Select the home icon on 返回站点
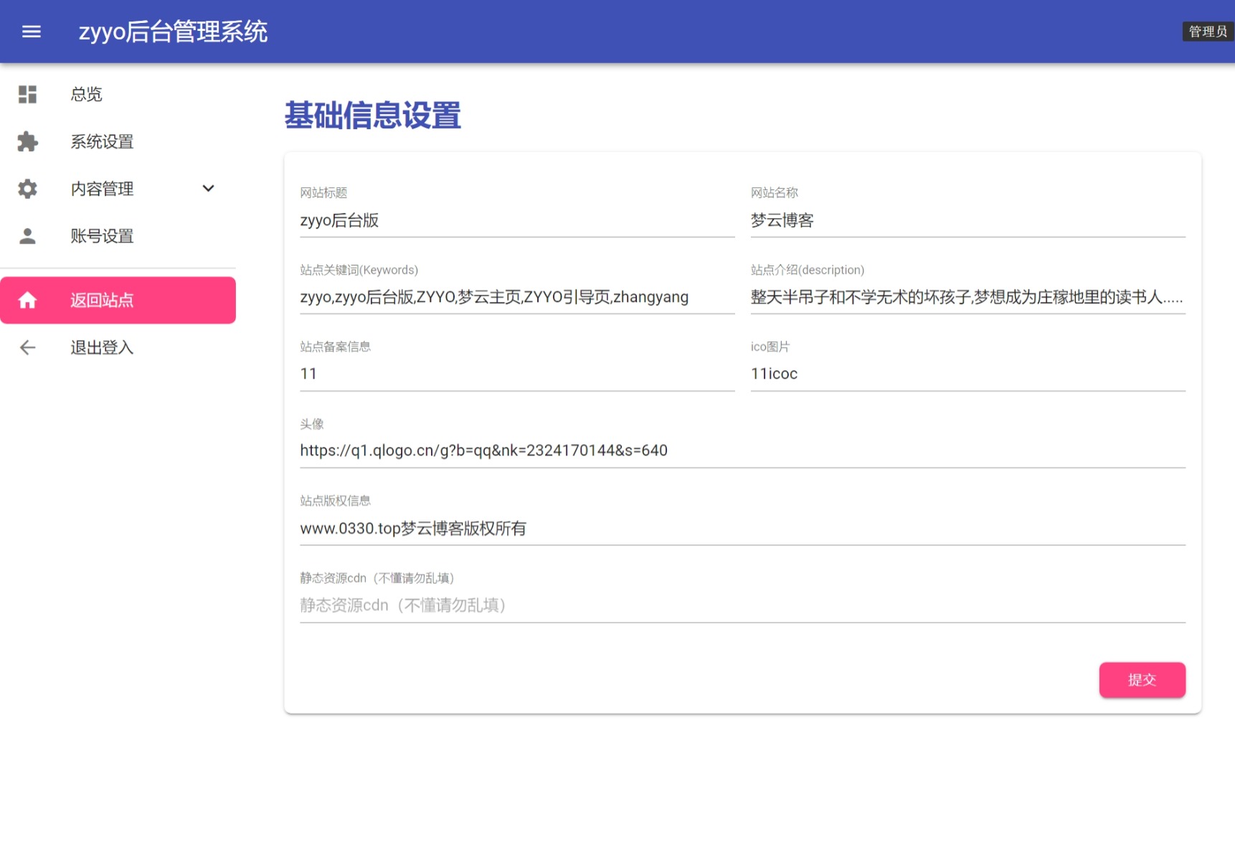1235x850 pixels. click(x=28, y=300)
